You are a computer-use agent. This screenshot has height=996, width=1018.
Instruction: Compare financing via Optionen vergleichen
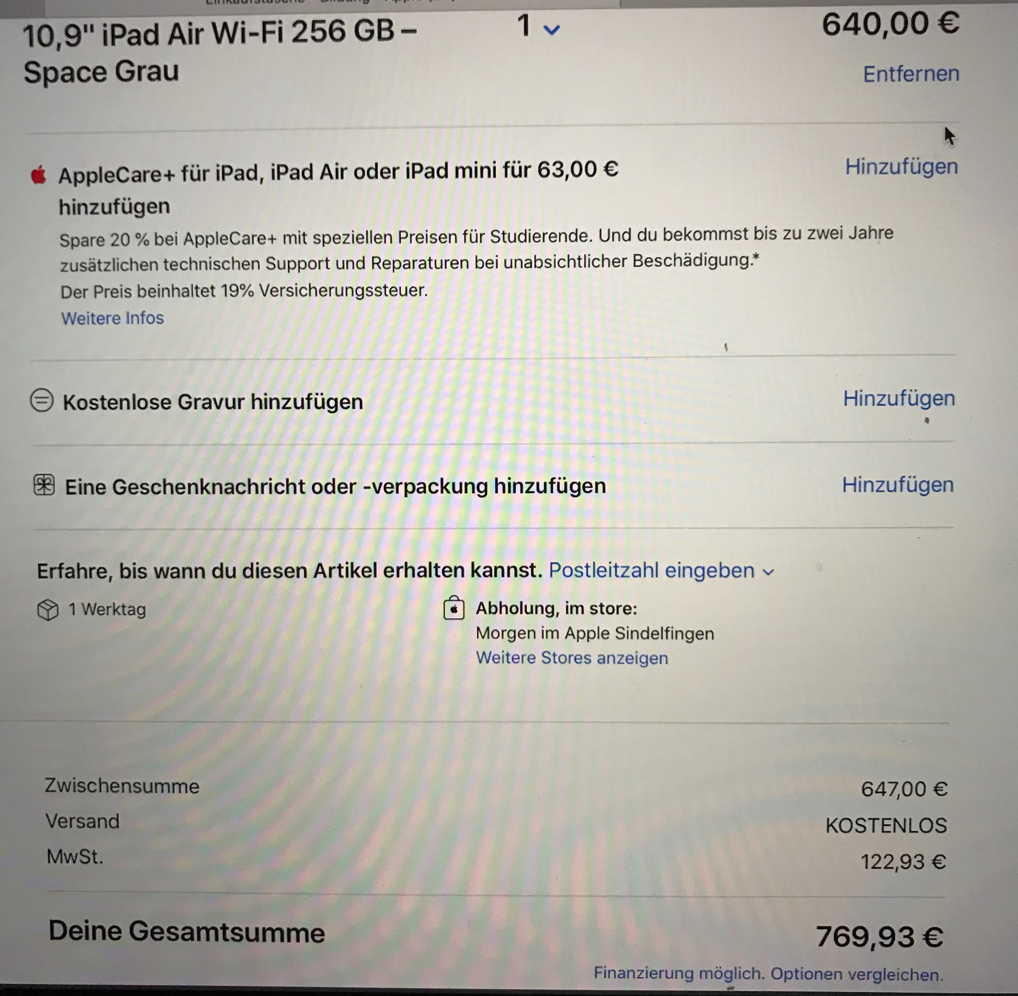point(857,974)
